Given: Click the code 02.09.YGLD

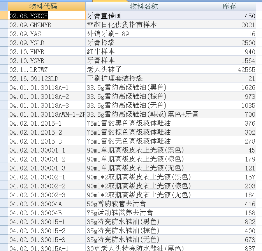Looking at the screenshot, I should click(x=47, y=43).
